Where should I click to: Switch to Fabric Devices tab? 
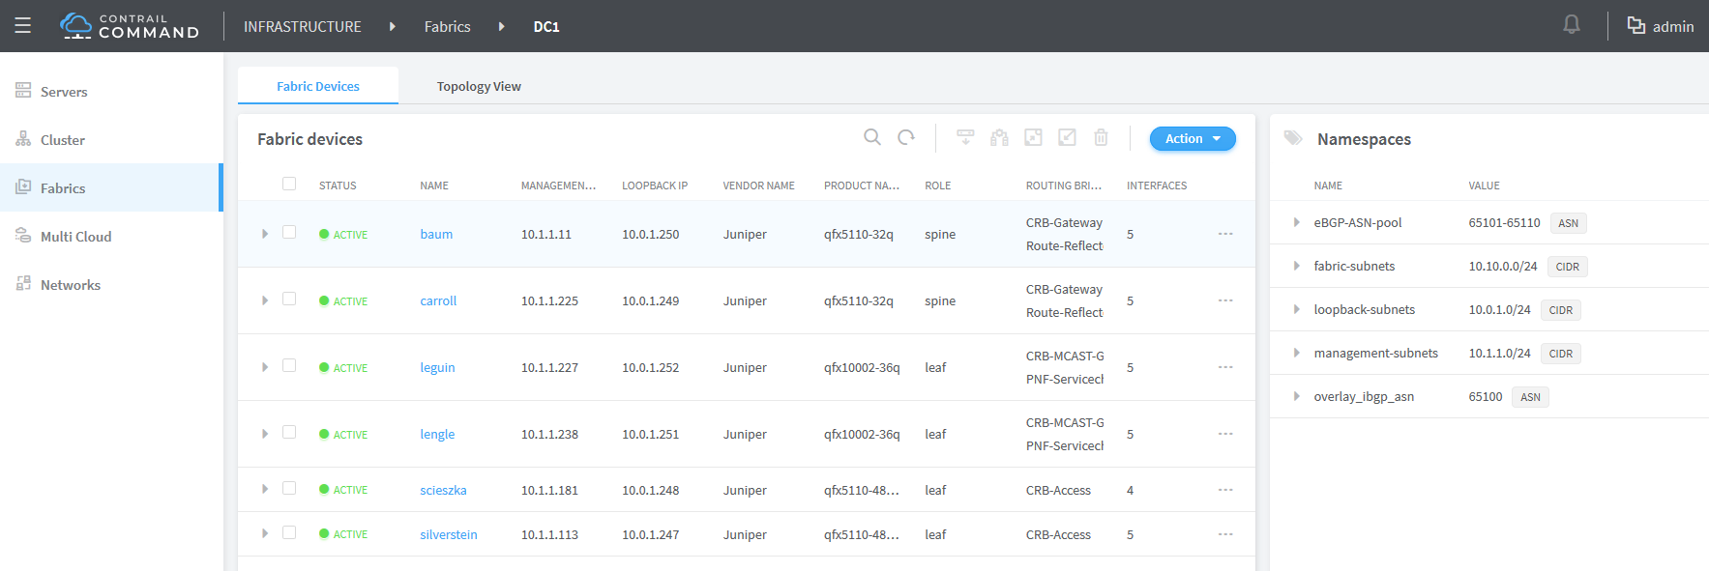click(x=318, y=86)
